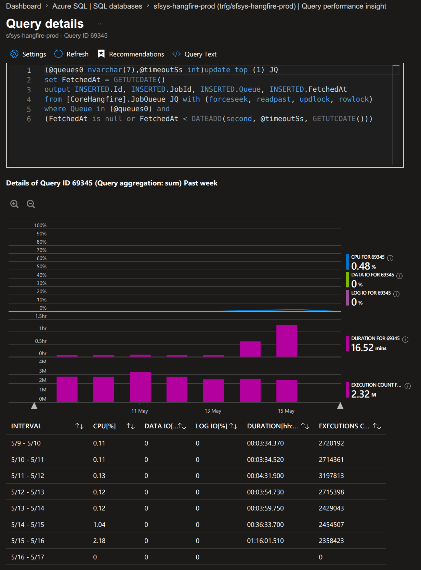Toggle LOG IO series via purple swatch
Screen dimensions: 421x570
[x=347, y=298]
